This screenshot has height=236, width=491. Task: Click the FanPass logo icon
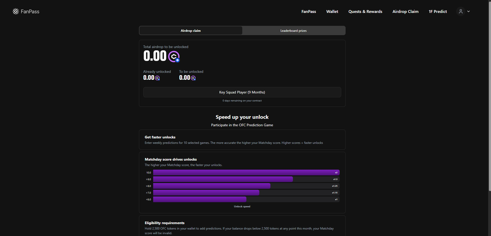(16, 11)
